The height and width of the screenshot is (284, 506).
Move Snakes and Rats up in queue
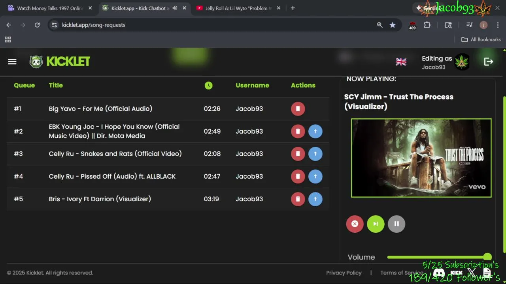coord(315,154)
